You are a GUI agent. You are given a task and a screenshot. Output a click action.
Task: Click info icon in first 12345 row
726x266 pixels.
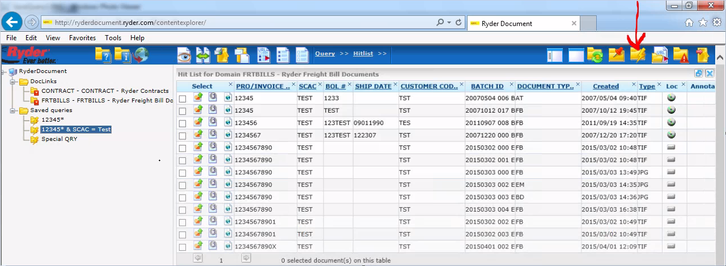(x=213, y=98)
